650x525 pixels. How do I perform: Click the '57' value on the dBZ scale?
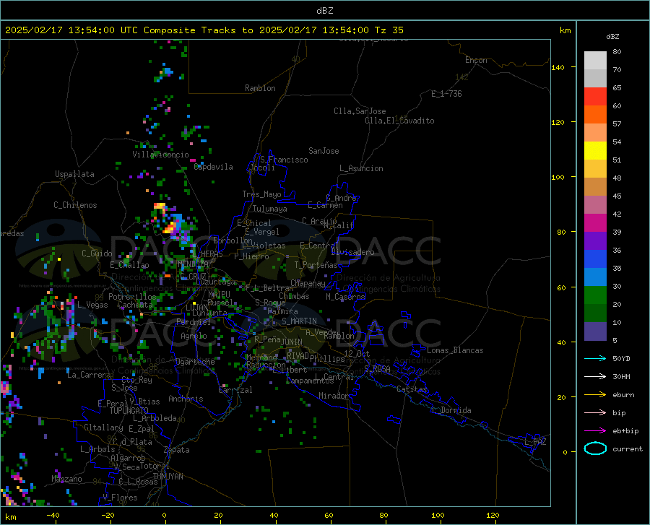617,124
